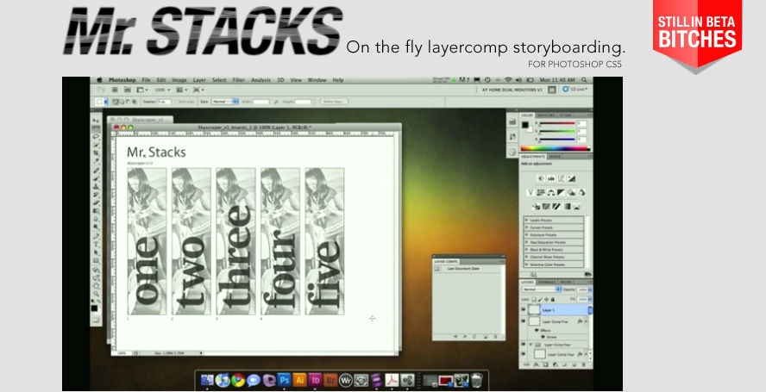Select the Lasso tool in the toolbox
Screen dimensions: 766x392
click(x=96, y=137)
